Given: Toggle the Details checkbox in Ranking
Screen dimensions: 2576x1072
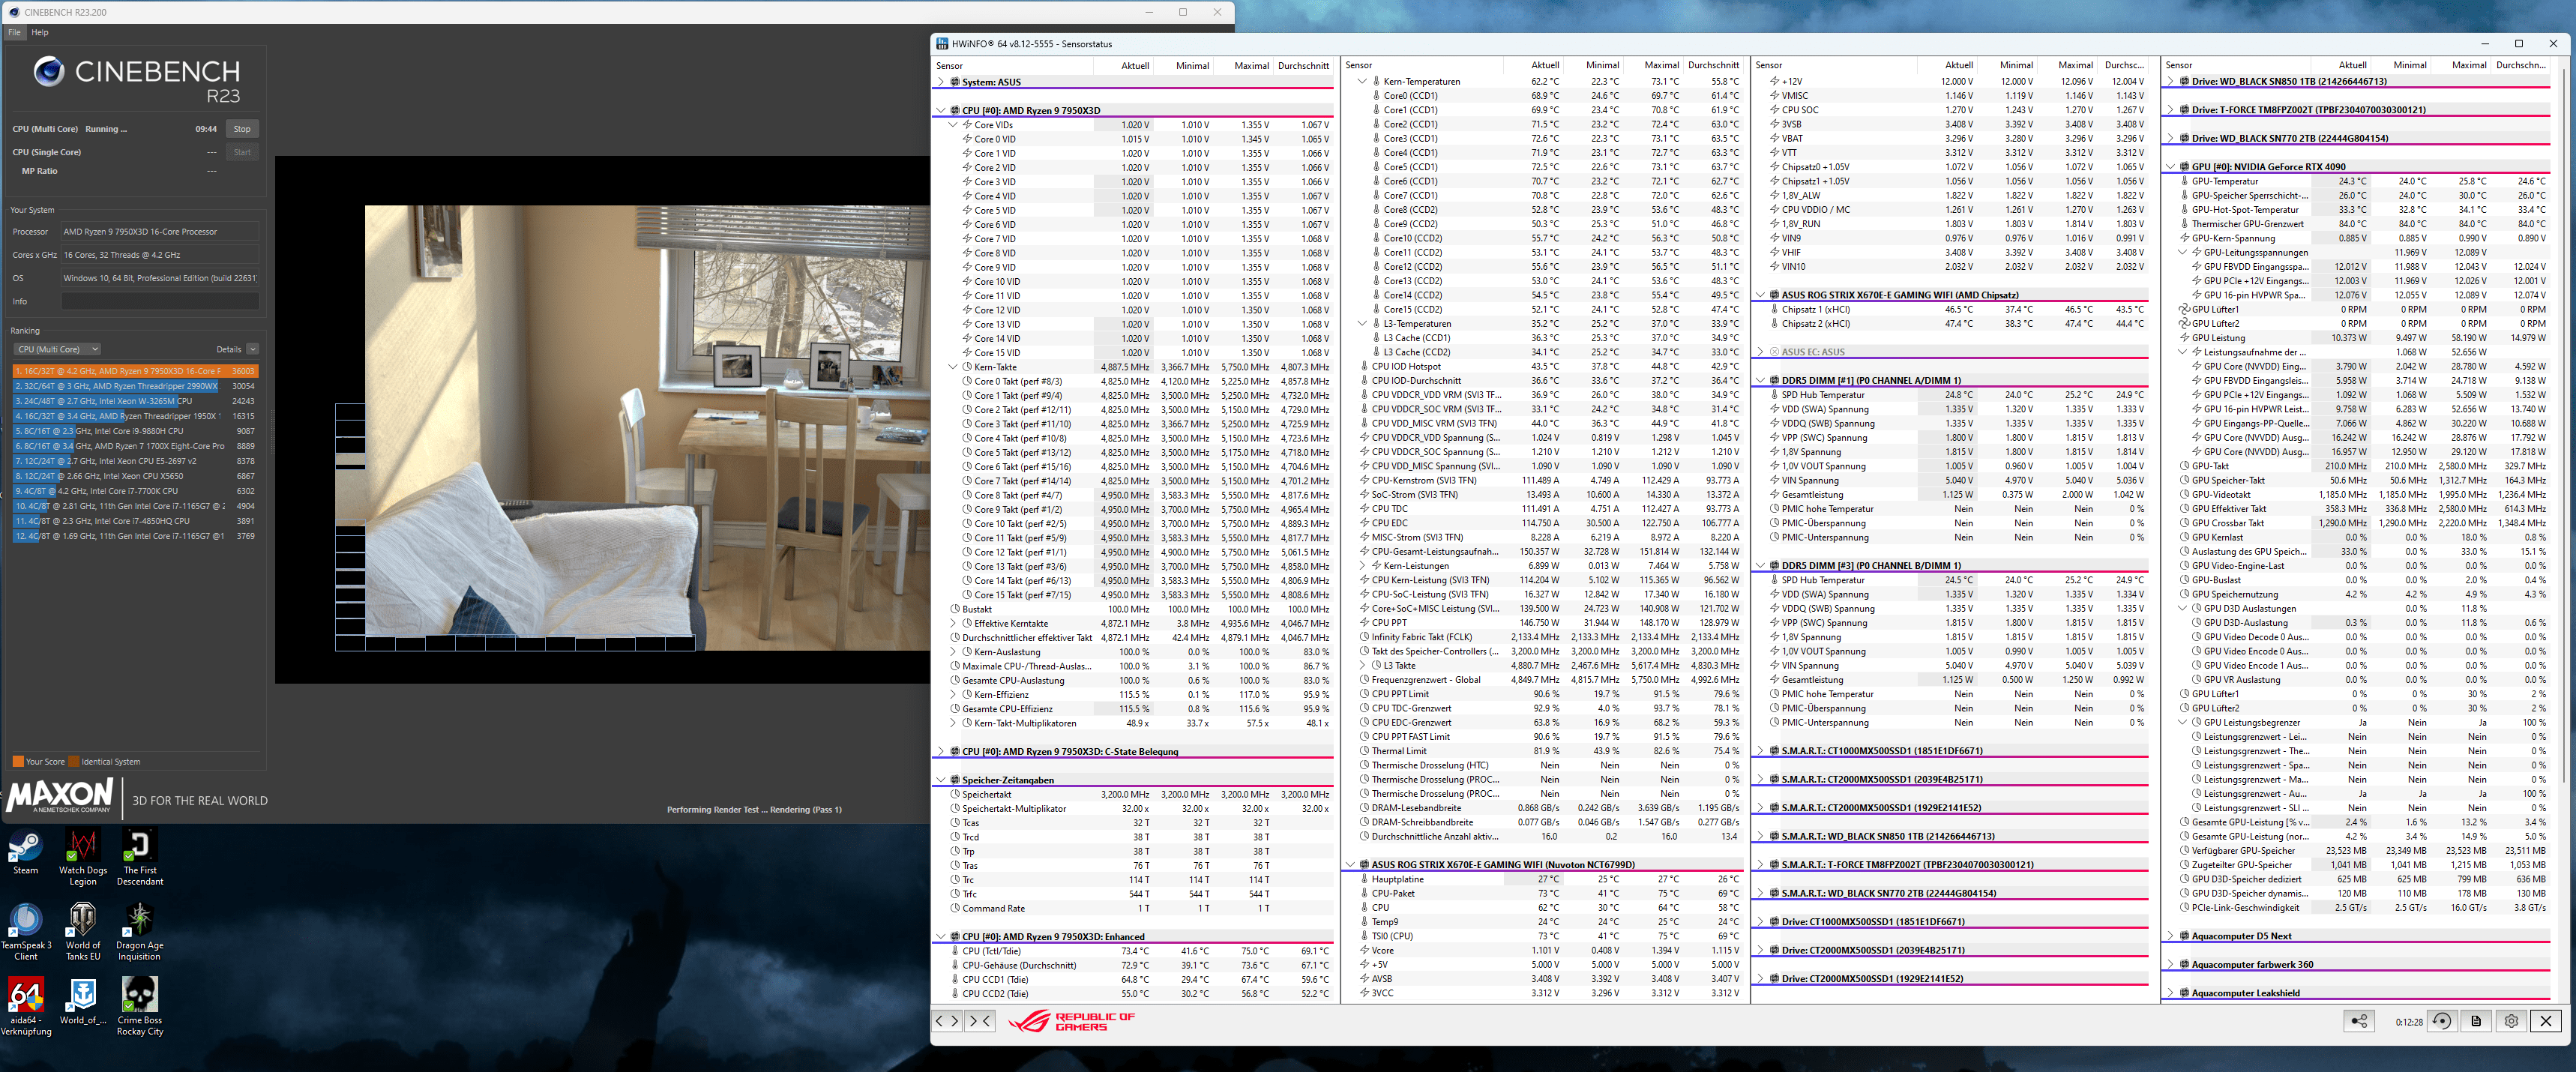Looking at the screenshot, I should point(252,349).
